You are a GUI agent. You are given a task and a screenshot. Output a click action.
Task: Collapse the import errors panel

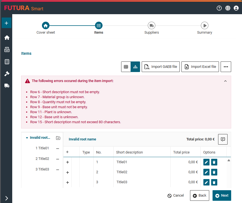(225, 81)
